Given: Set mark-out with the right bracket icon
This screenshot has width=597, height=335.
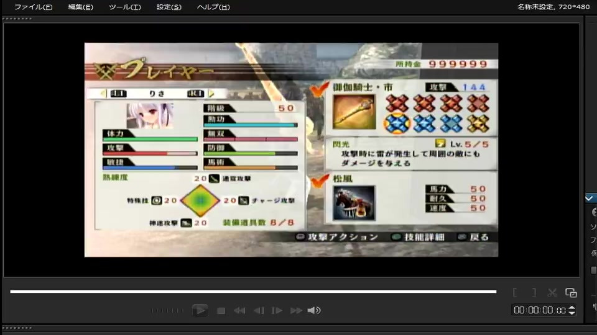Looking at the screenshot, I should point(534,292).
